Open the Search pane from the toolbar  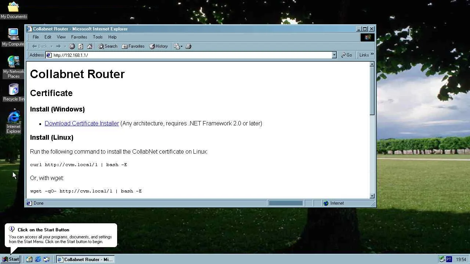108,46
